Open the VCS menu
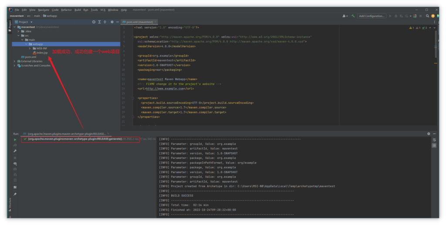The height and width of the screenshot is (225, 446). 103,10
